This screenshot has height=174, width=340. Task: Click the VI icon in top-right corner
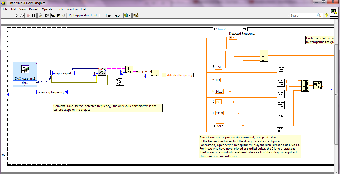pos(334,13)
